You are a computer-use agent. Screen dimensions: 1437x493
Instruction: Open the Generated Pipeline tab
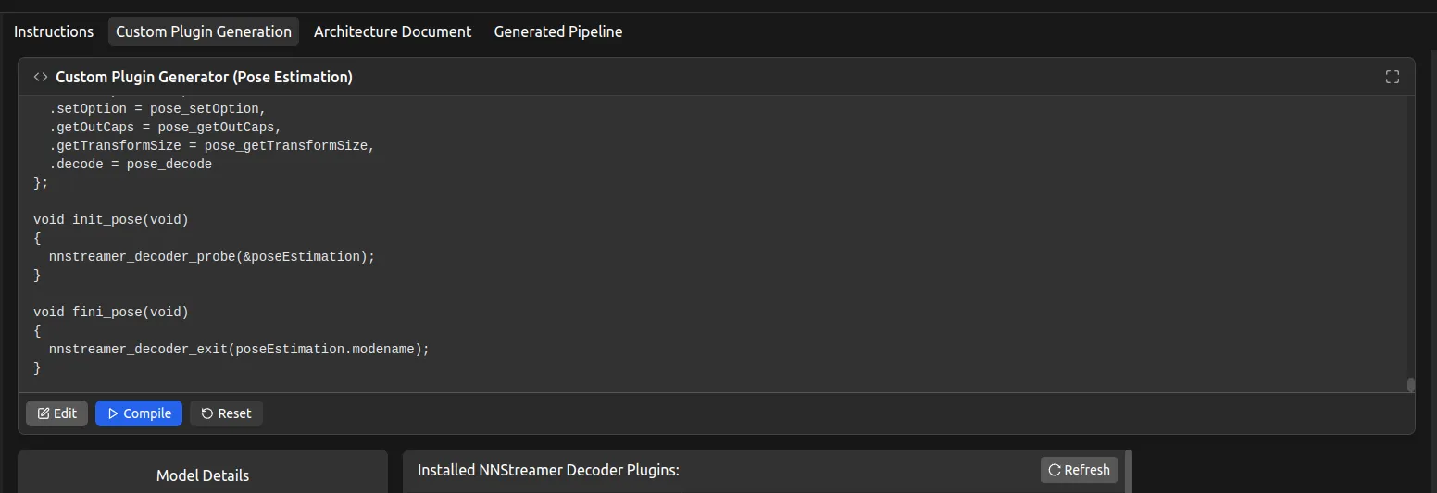558,31
